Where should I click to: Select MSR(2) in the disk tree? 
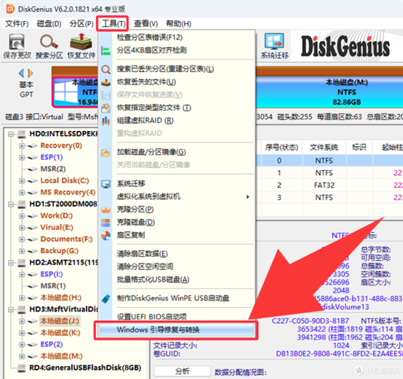(53, 169)
